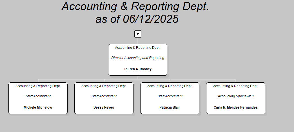
Task: Select Michele Michelow name
Action: coord(38,107)
